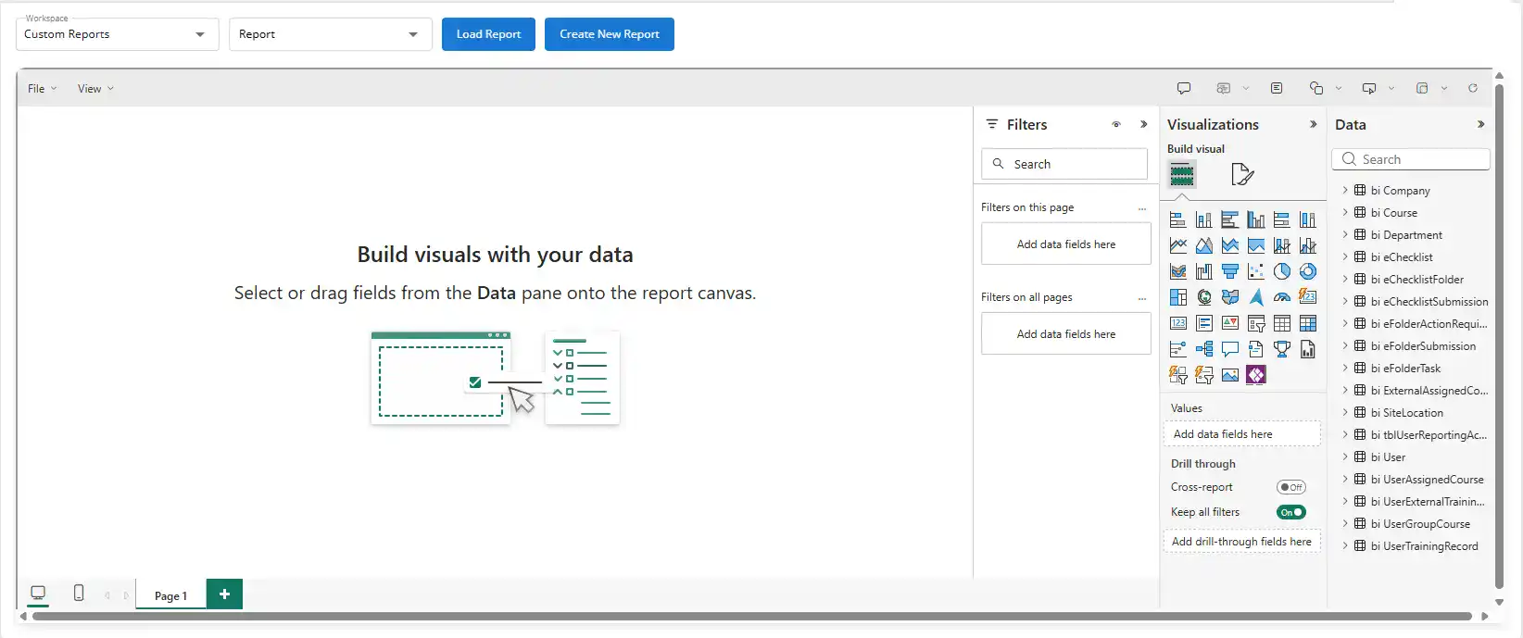The height and width of the screenshot is (638, 1523).
Task: Select the line chart visual
Action: [1177, 245]
